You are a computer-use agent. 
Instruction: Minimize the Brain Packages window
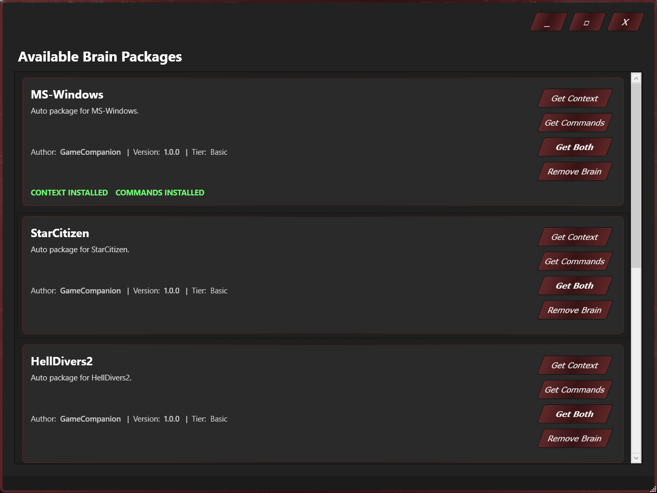click(549, 22)
